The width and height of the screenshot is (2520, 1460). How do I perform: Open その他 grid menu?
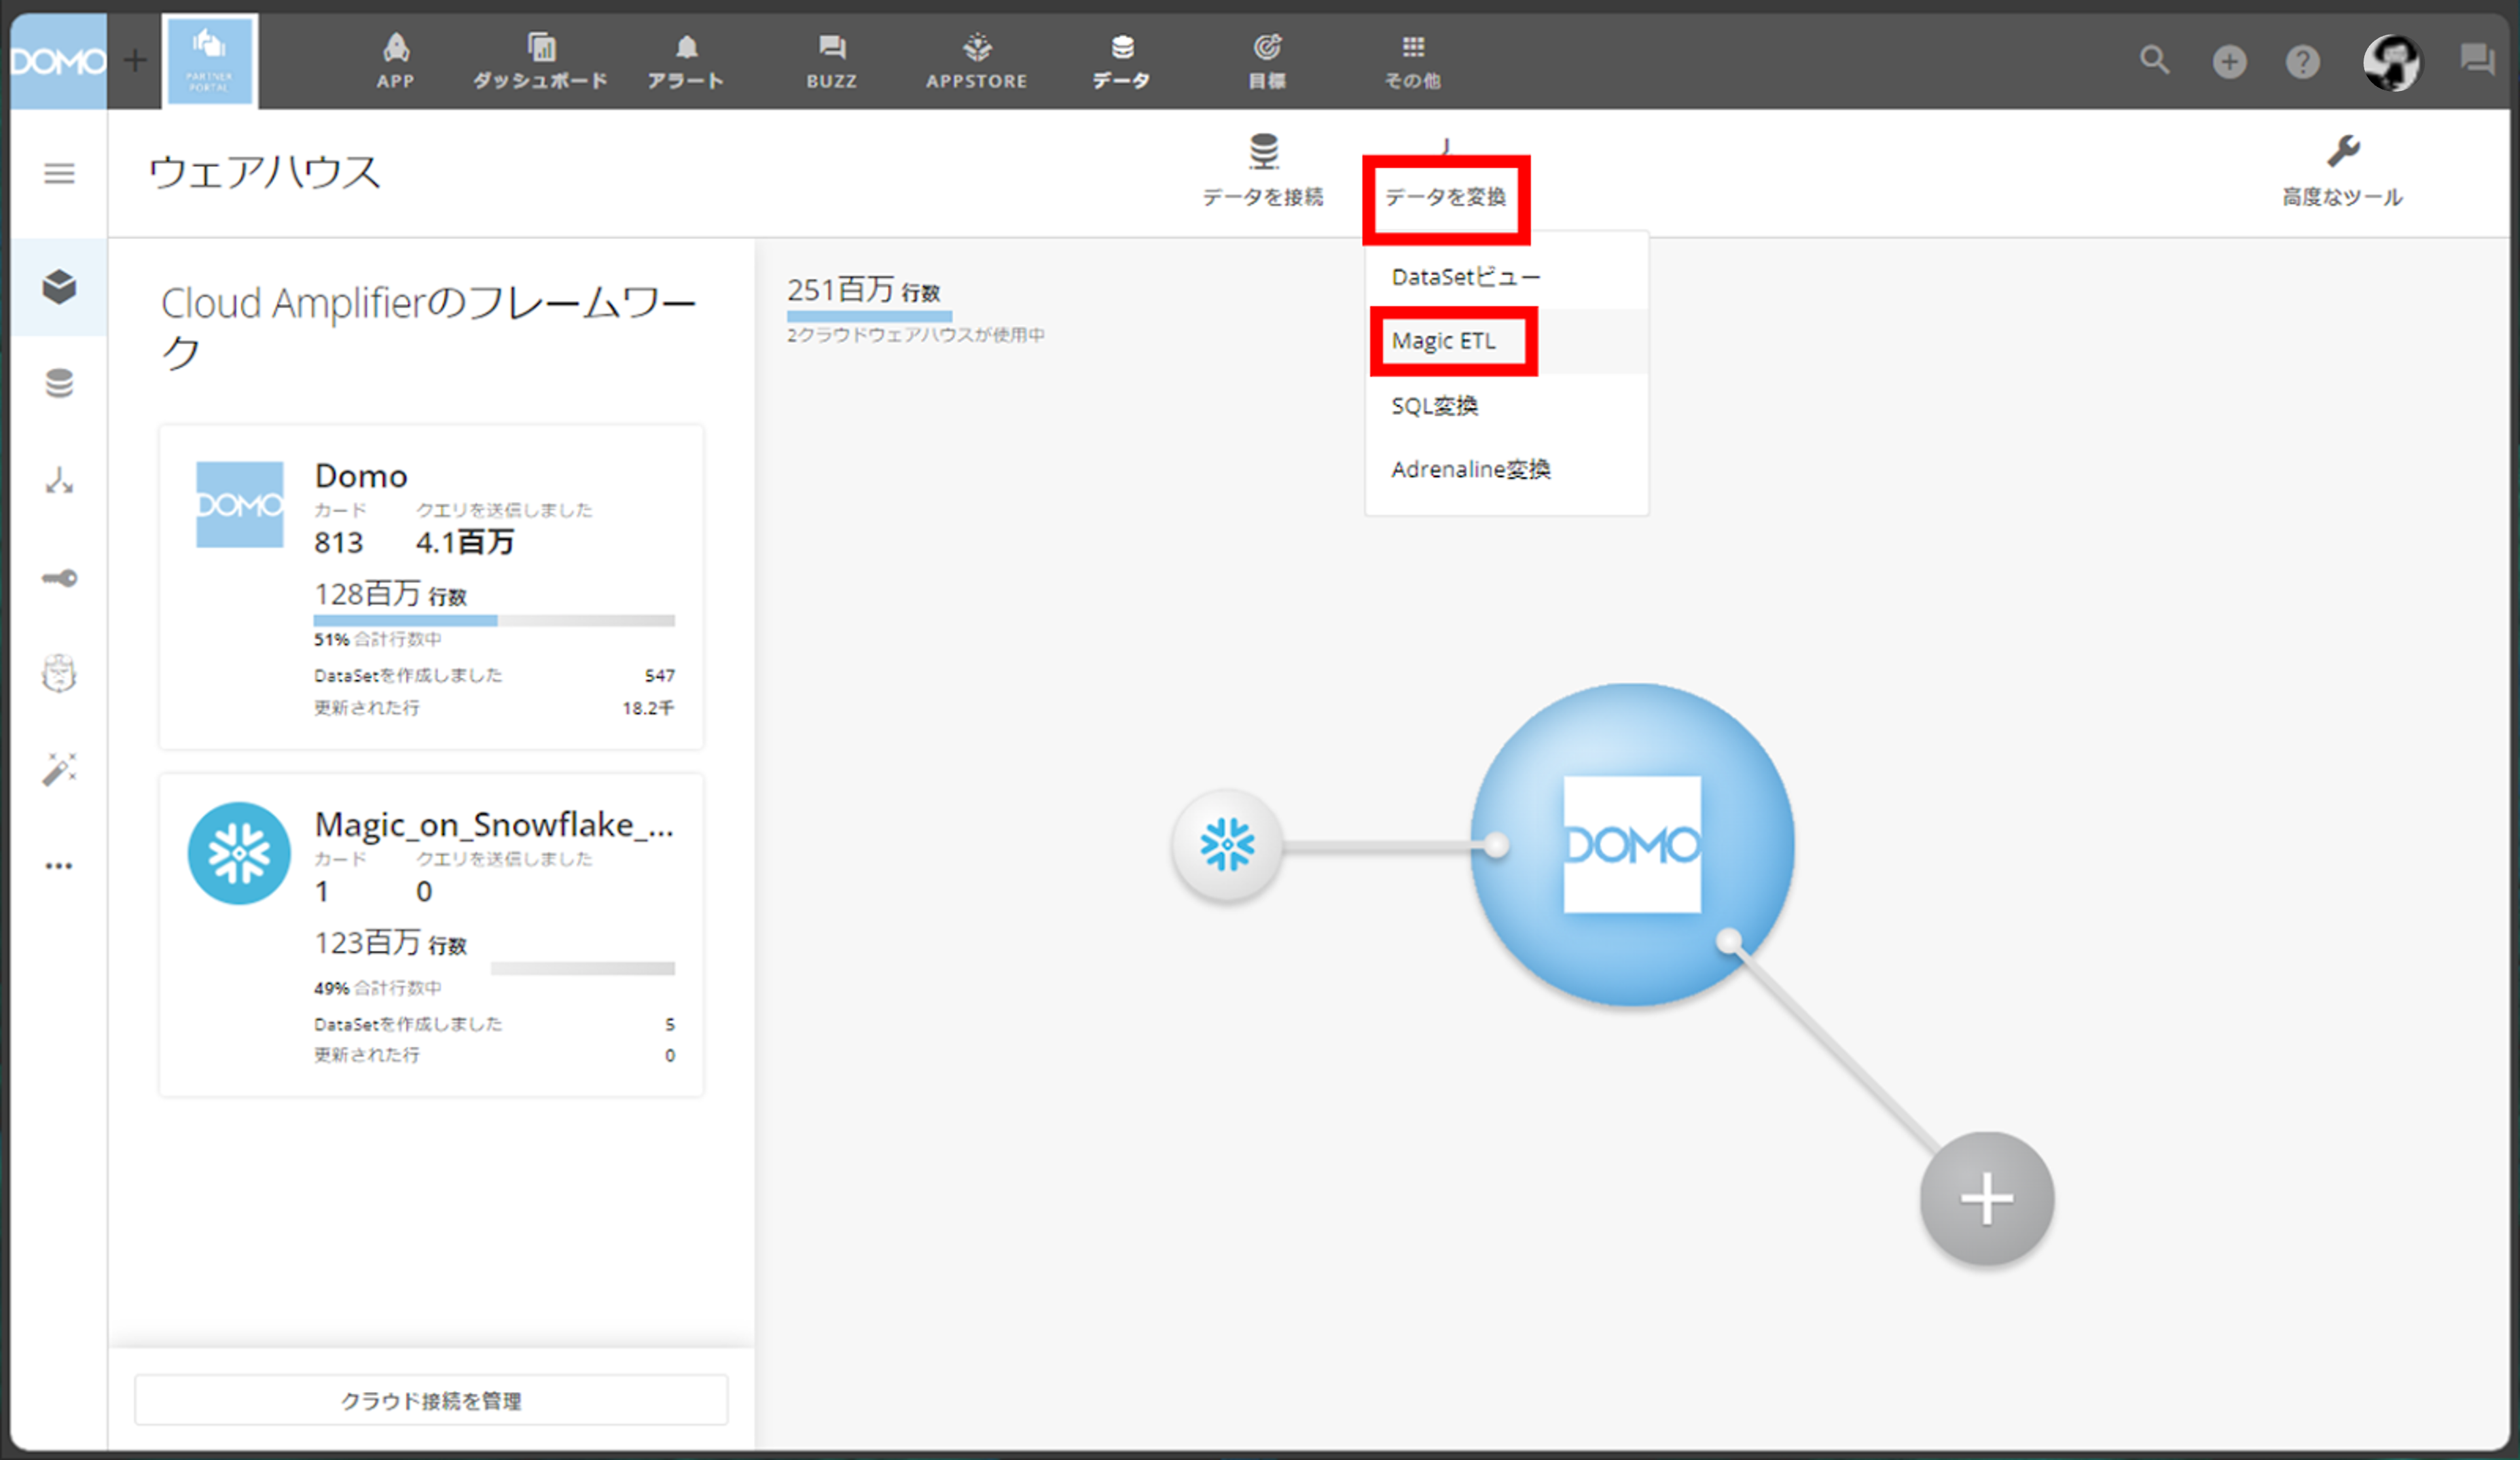coord(1413,61)
